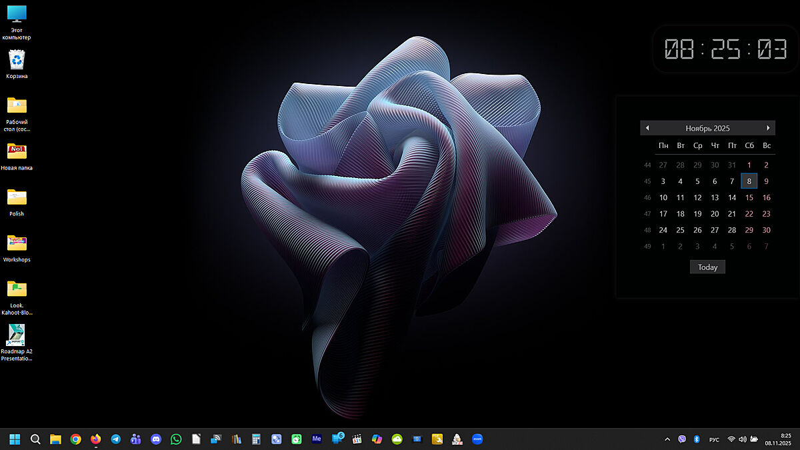Launch Adobe Media Encoder taskbar icon
Screen dimensions: 800x450
317,439
